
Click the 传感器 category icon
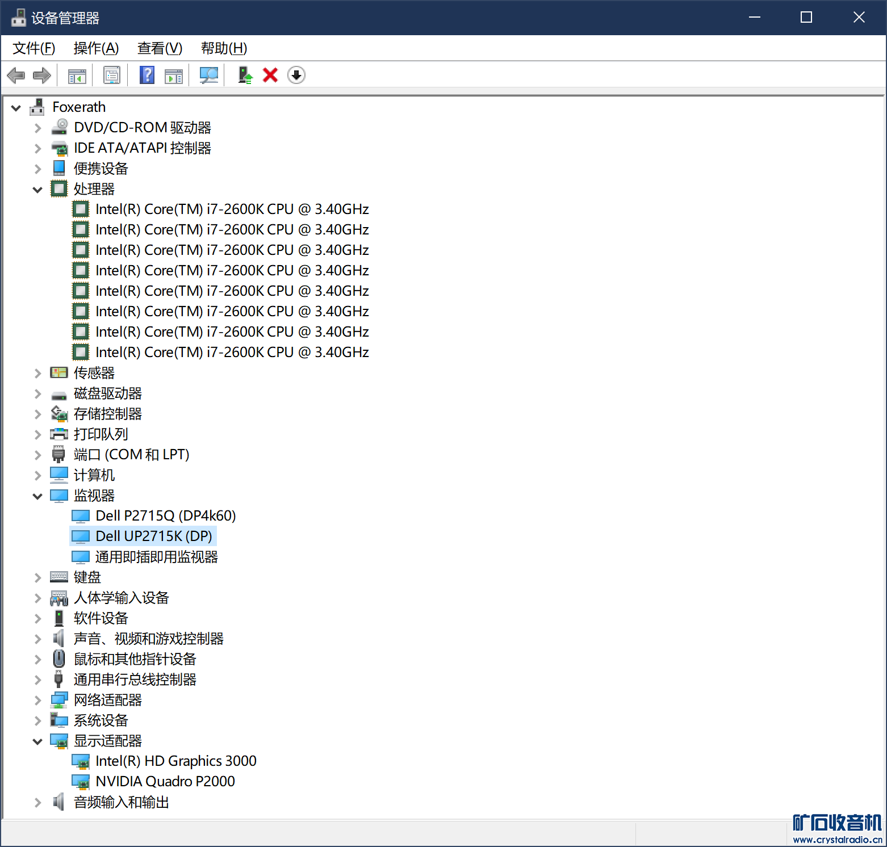tap(59, 372)
